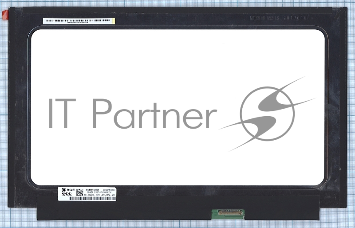
Task: Click the barcode sticker at top left
Action: [x=79, y=21]
